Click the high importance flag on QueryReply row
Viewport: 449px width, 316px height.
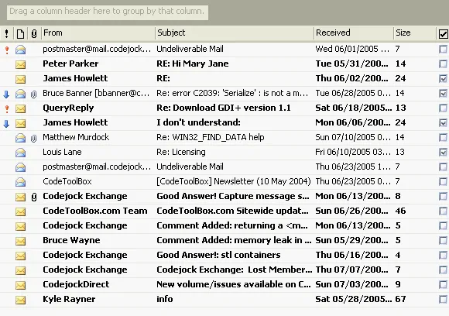pyautogui.click(x=7, y=108)
